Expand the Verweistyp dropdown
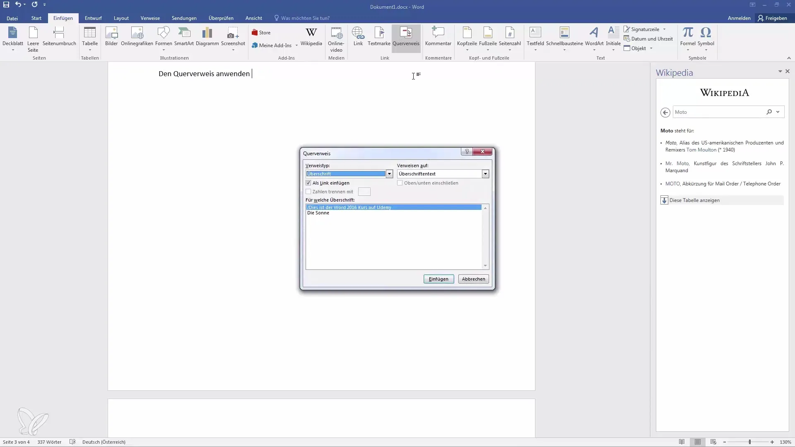Viewport: 795px width, 447px height. (x=389, y=174)
